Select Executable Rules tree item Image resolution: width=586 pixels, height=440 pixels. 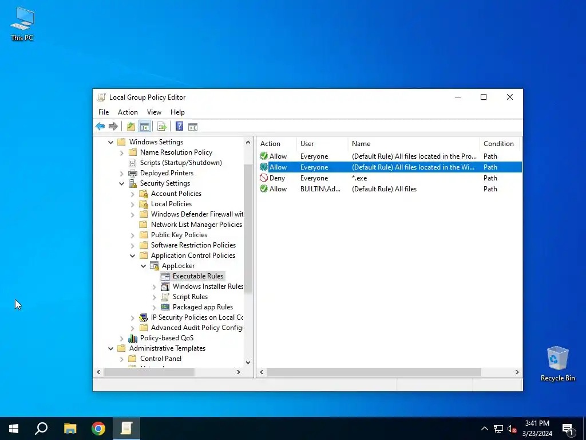point(197,276)
